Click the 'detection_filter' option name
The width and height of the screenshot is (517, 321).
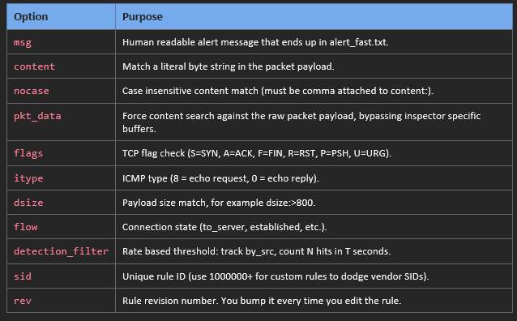(61, 251)
